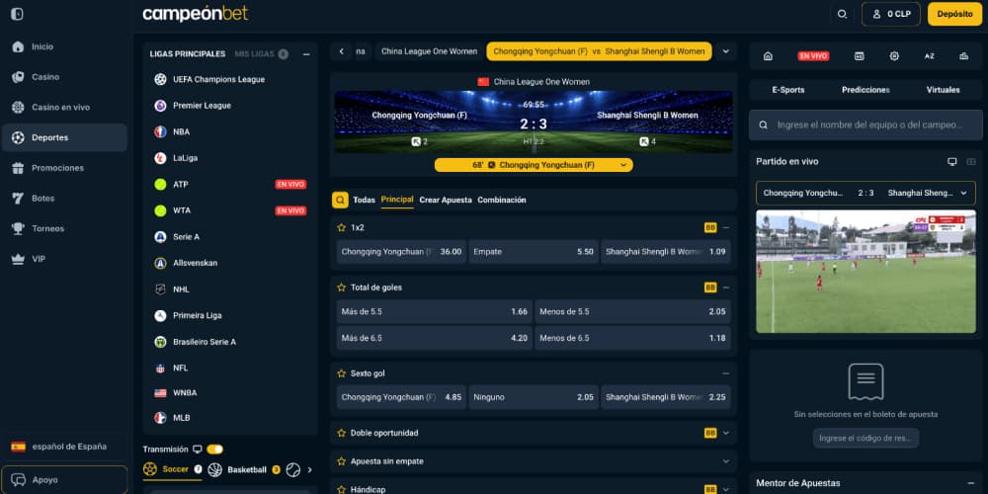The image size is (988, 494).
Task: Bet on Empate at 5.50
Action: point(534,251)
